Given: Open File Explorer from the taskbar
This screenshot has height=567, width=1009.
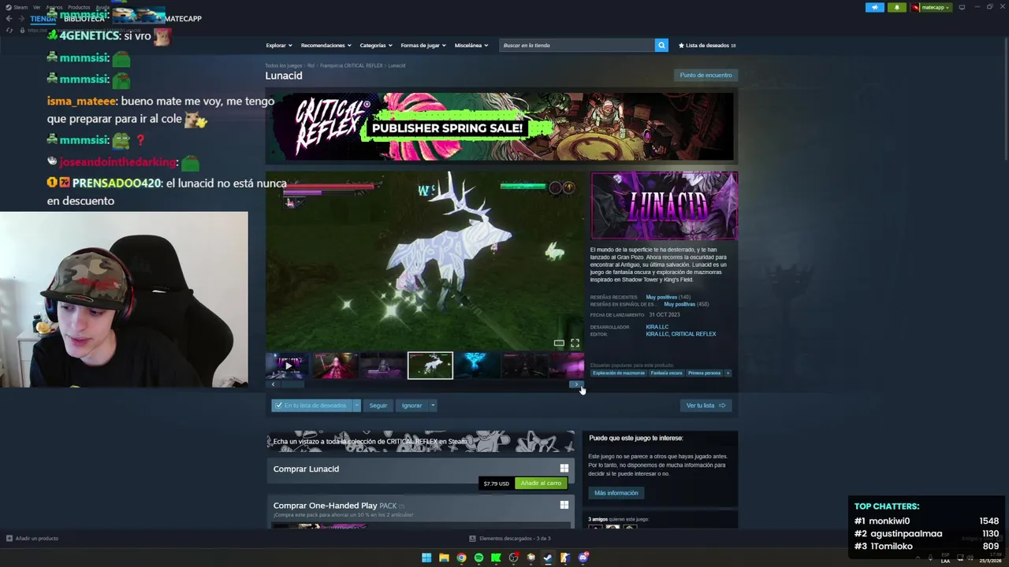Looking at the screenshot, I should coord(444,558).
